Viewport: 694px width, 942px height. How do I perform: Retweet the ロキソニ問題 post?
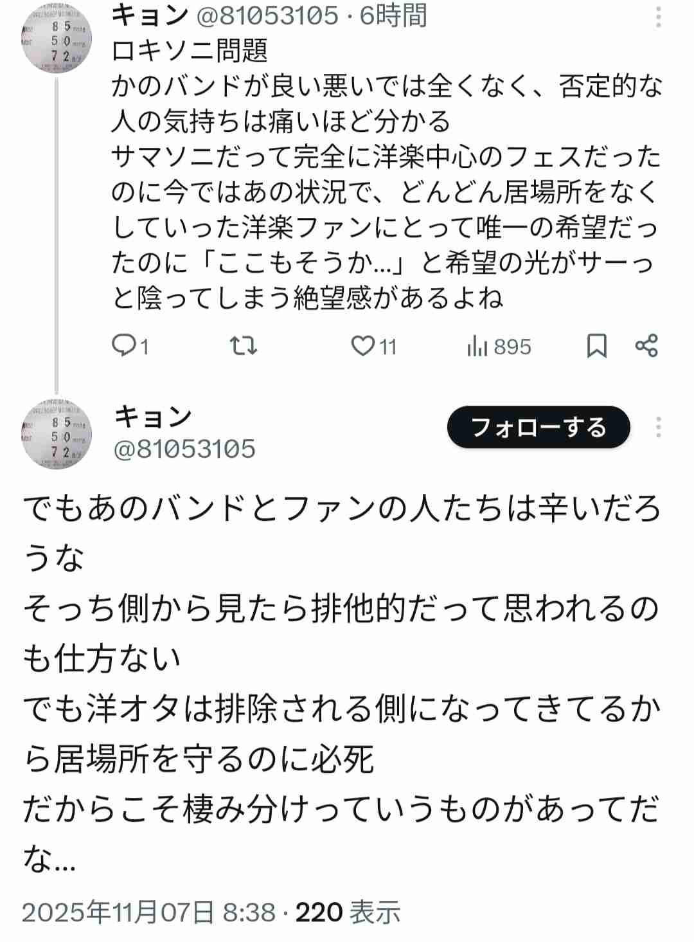pos(244,347)
